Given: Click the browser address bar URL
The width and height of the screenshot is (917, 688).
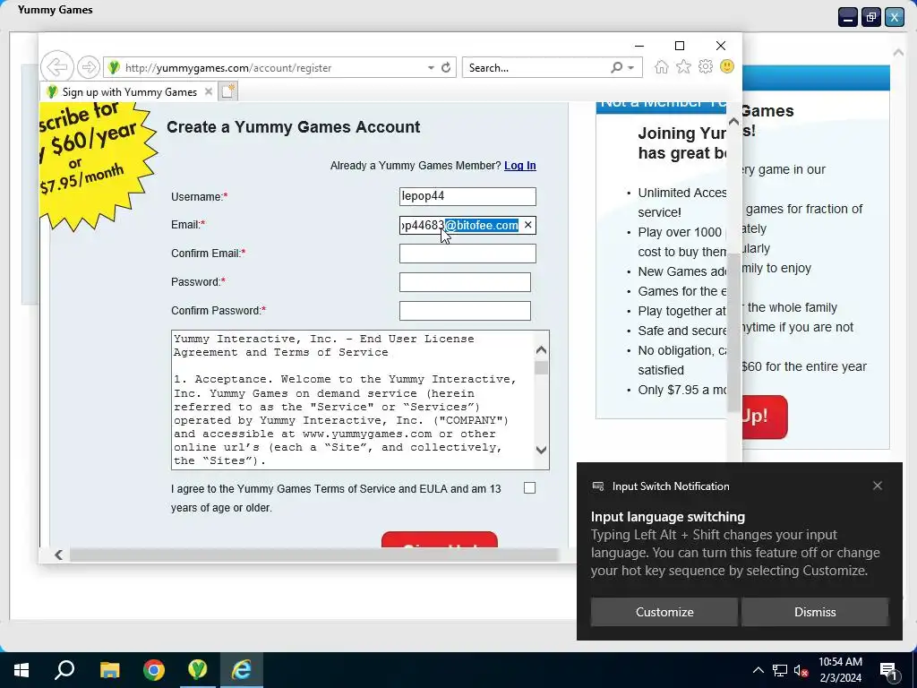Looking at the screenshot, I should [x=228, y=68].
